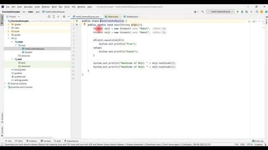Open the Refactor menu
268x150 pixels.
tap(46, 7)
